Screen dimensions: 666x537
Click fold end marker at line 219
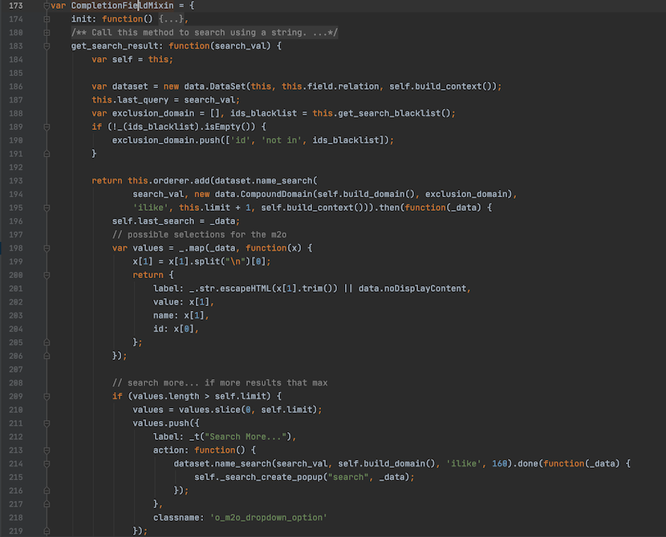(x=47, y=531)
